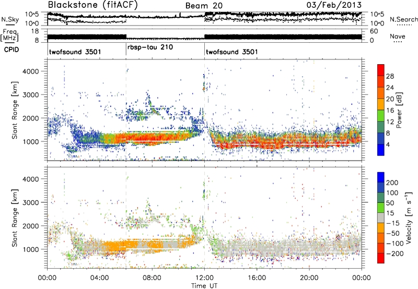Screen dimensions: 418x289
Task: Click the '20:00' time axis label
Action: 309,278
